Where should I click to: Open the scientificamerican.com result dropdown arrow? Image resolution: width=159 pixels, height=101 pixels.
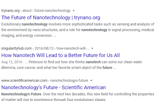click(91, 81)
